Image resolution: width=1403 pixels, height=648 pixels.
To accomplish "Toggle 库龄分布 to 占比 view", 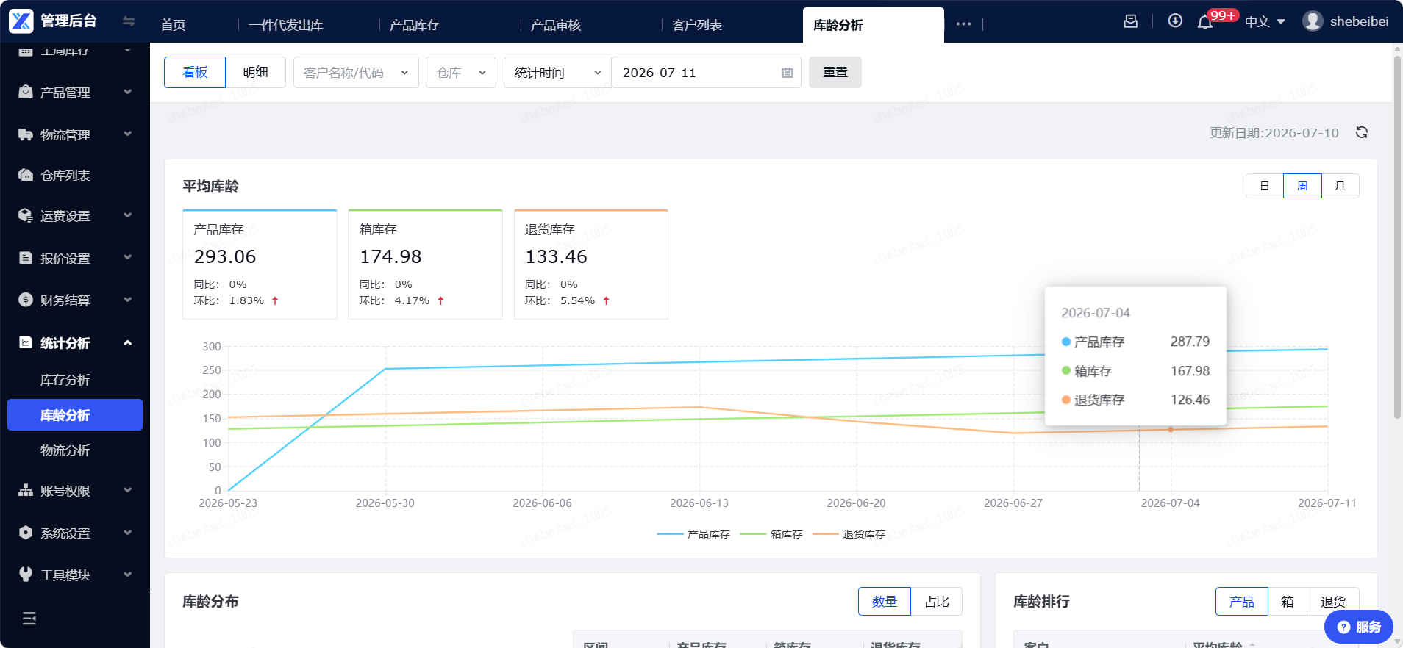I will (937, 602).
